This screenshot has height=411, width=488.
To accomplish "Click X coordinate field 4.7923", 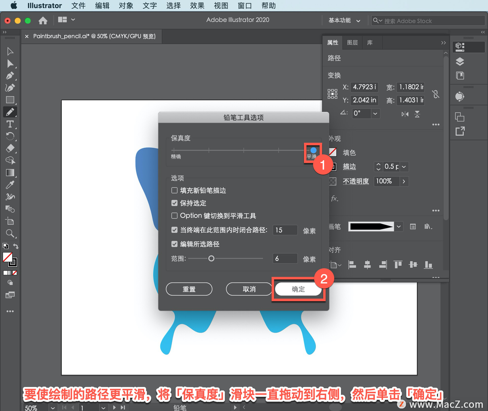I will pos(364,87).
